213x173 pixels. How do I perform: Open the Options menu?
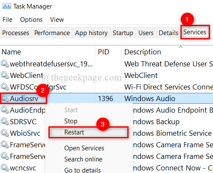(31, 20)
